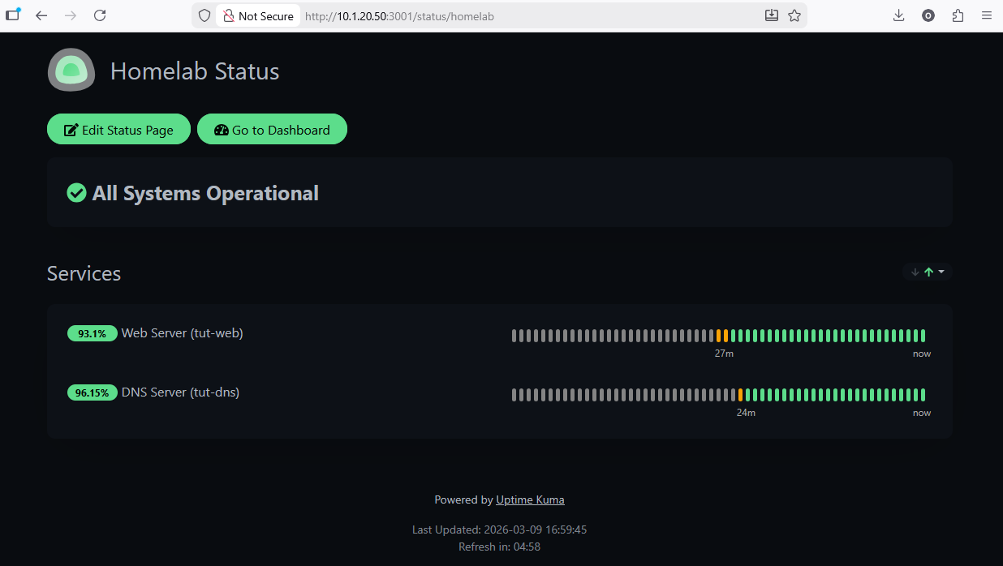Toggle ascending sort order for services
Screen dimensions: 1003x566
(928, 272)
